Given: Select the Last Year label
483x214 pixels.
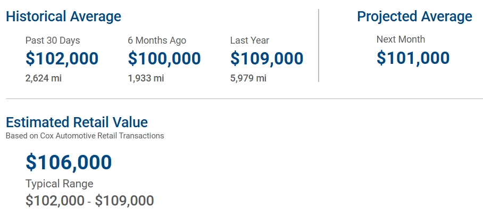Looking at the screenshot, I should [250, 40].
